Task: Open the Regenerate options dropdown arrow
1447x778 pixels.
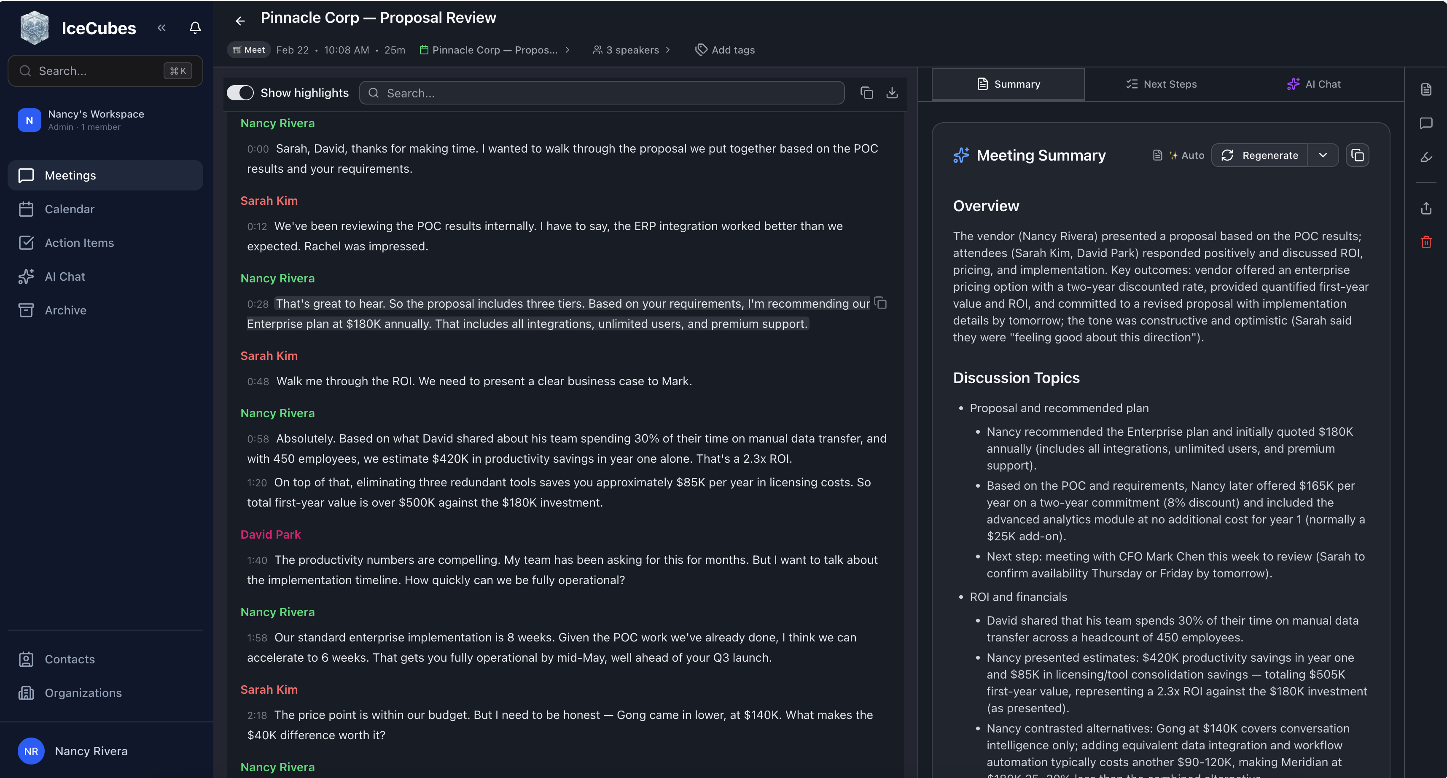Action: click(x=1322, y=156)
